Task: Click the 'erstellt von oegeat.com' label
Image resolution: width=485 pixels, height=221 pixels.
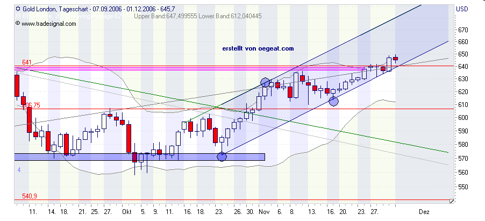Action: coord(258,48)
